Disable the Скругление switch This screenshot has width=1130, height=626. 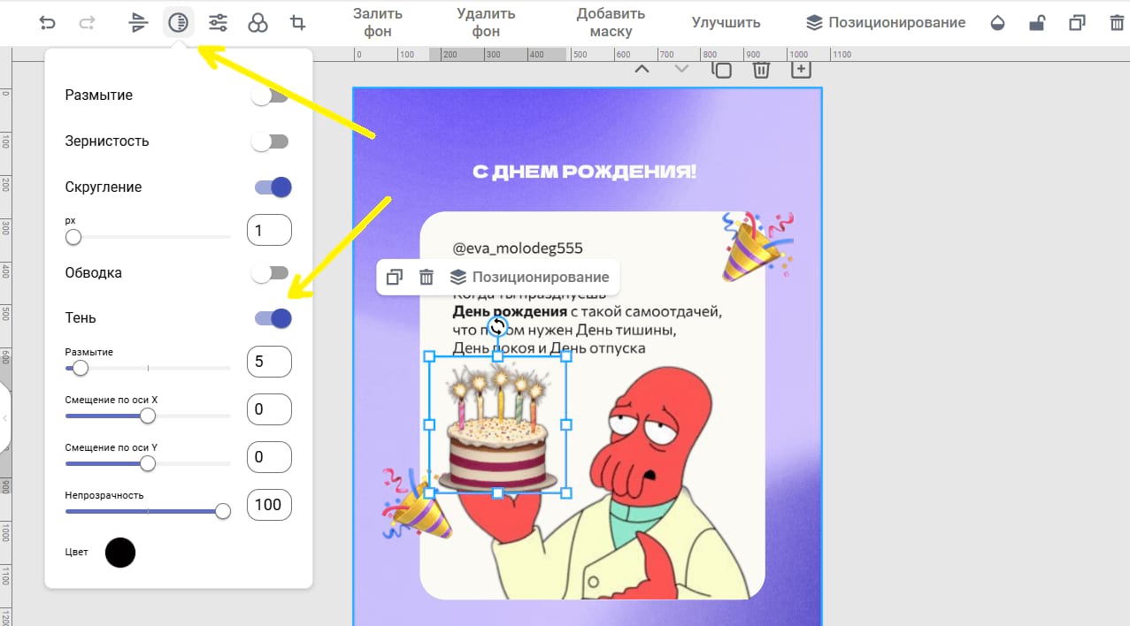[273, 187]
